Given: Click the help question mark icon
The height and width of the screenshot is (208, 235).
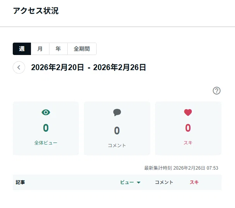Looking at the screenshot, I should (x=216, y=91).
